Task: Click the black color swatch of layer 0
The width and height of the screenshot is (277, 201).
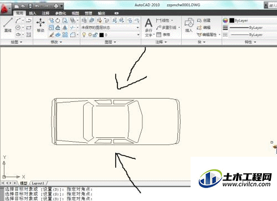Action: tap(101, 35)
